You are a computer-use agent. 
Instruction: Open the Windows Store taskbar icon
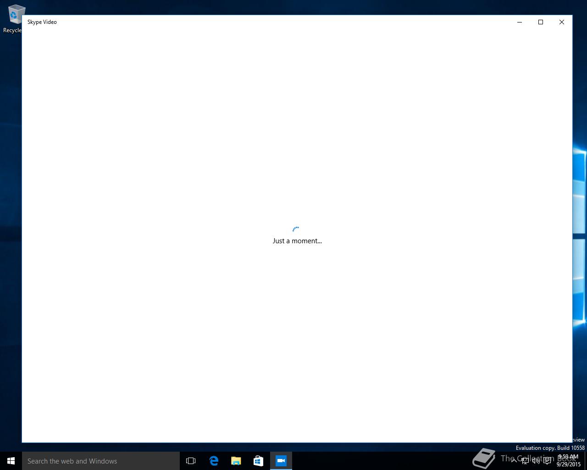click(x=259, y=461)
